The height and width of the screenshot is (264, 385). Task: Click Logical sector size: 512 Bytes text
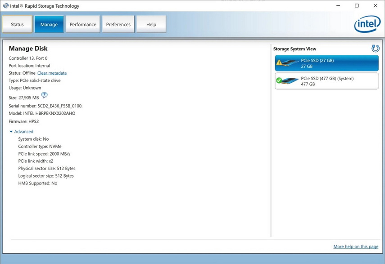pos(46,176)
